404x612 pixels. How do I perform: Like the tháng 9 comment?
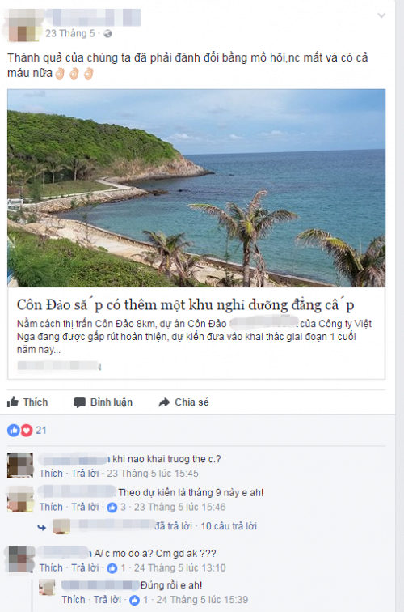pos(51,507)
